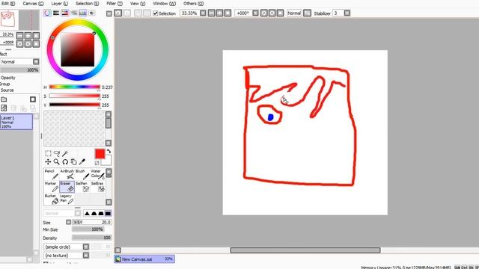Open the brush size multiplier dropdown
Image resolution: width=479 pixels, height=269 pixels.
coord(68,222)
